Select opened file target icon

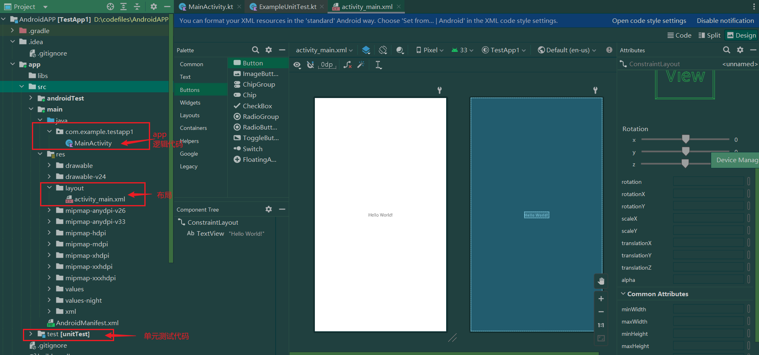click(110, 7)
